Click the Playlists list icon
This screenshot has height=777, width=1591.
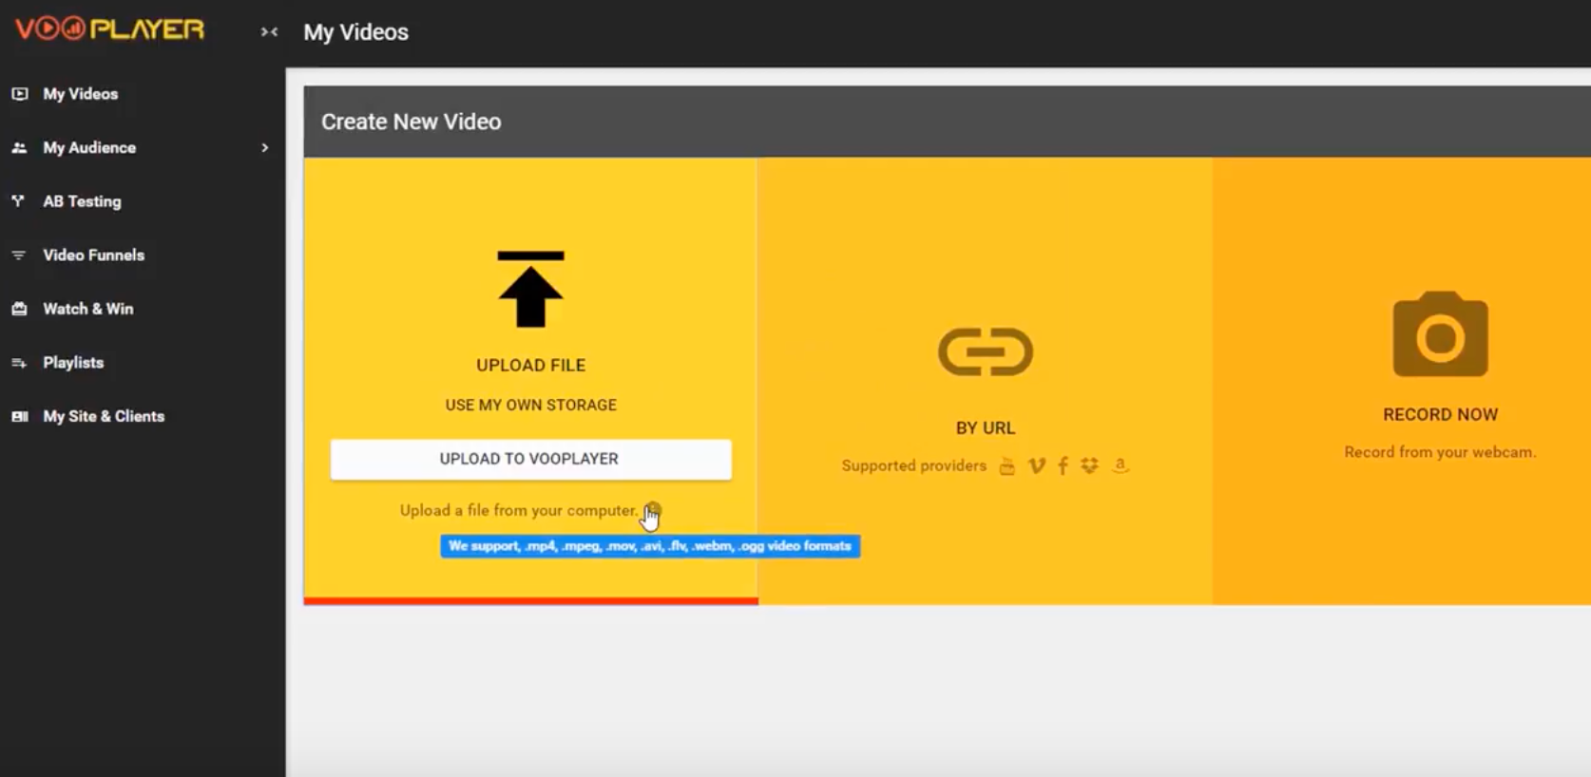tap(19, 363)
